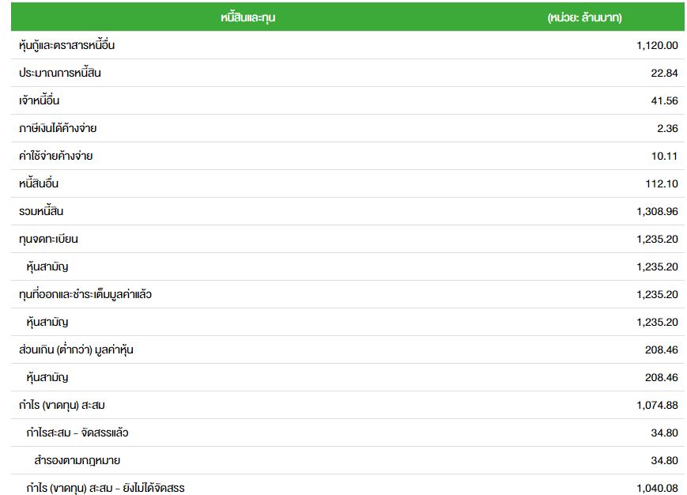Image resolution: width=687 pixels, height=495 pixels.
Task: Click the 22.84 amount
Action: coord(664,73)
